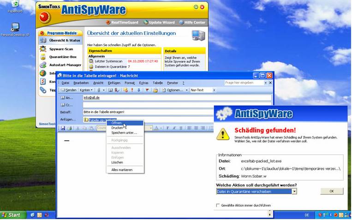
Task: Open the Datei menu in the message window
Action: pyautogui.click(x=66, y=83)
